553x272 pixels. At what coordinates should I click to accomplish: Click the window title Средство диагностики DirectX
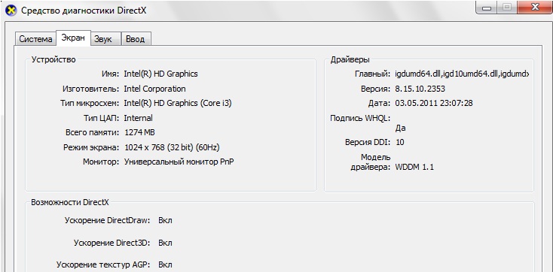click(x=84, y=11)
